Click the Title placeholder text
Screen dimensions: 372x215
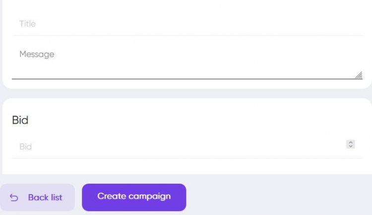(27, 24)
